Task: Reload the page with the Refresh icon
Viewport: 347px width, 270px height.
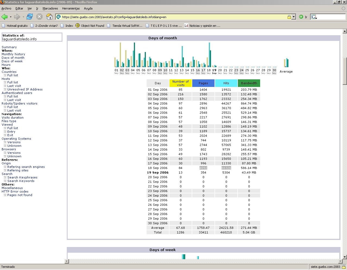Action: coord(30,17)
